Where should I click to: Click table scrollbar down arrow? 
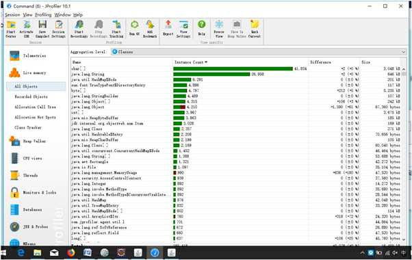(x=404, y=239)
